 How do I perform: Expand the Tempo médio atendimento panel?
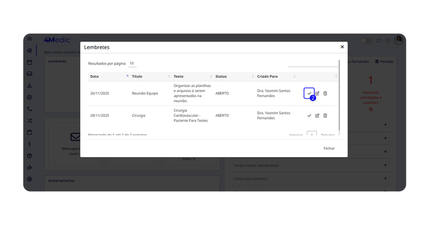click(x=385, y=166)
